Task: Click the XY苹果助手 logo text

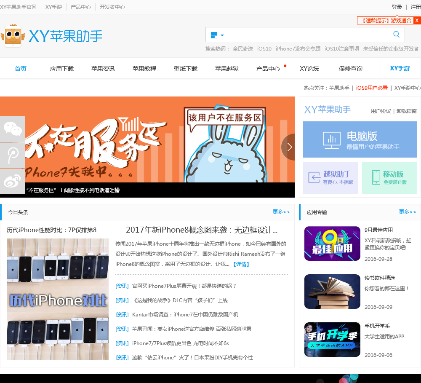Action: [x=65, y=36]
